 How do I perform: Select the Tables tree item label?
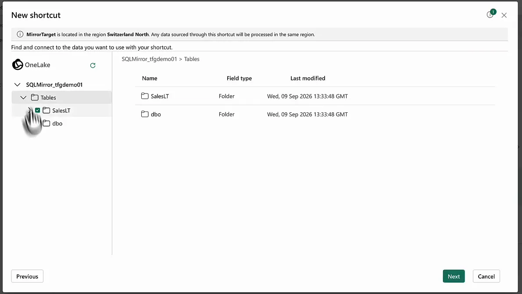pyautogui.click(x=48, y=97)
